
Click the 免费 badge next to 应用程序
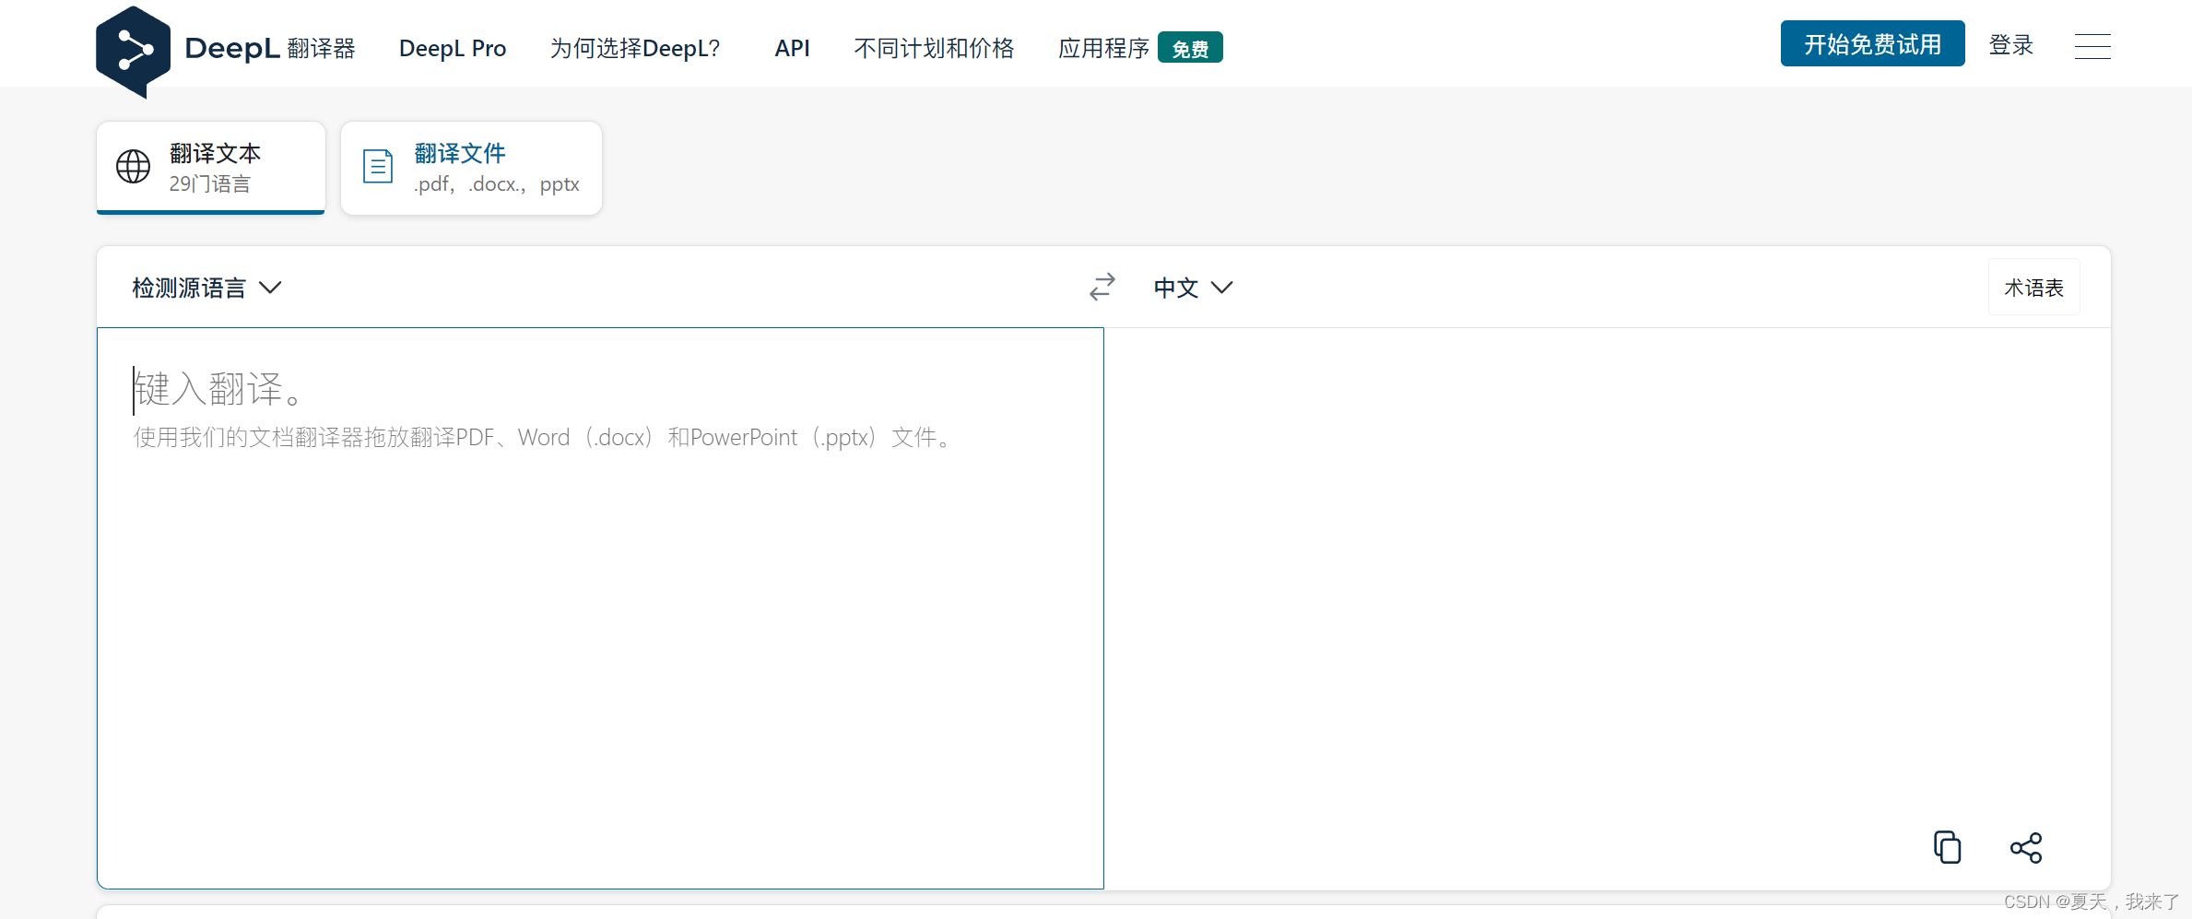[x=1190, y=48]
